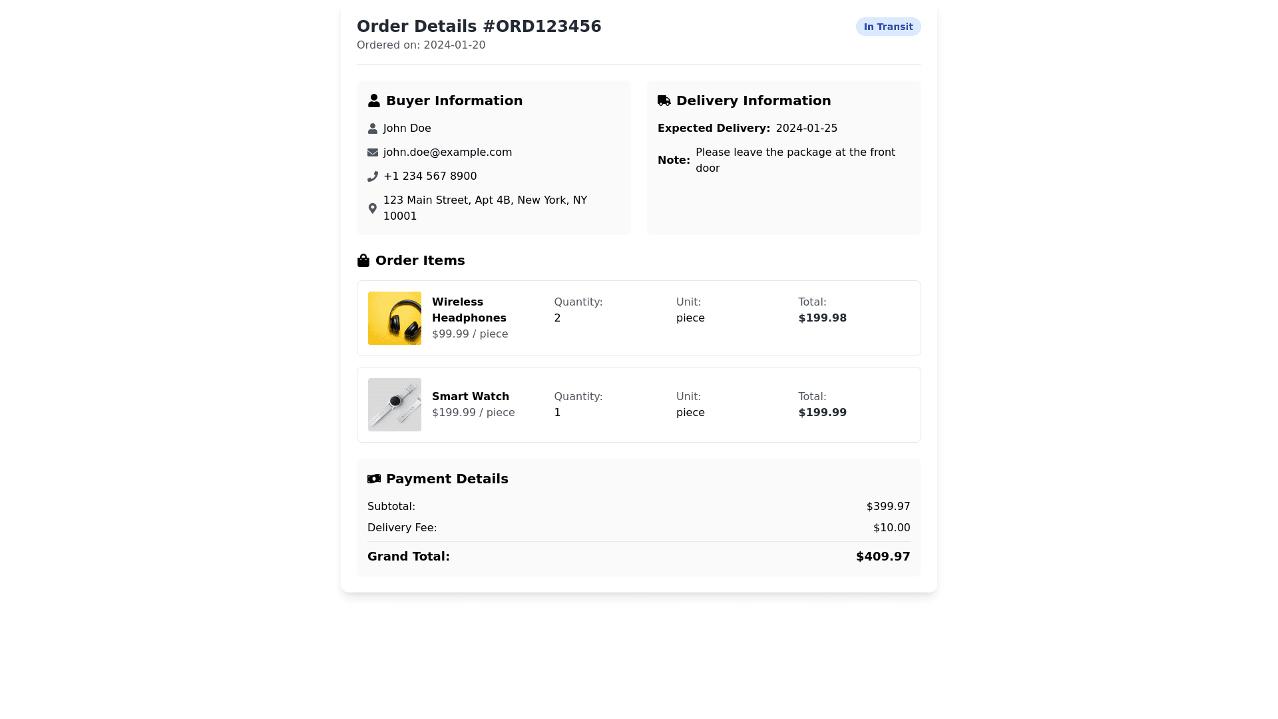Image resolution: width=1278 pixels, height=719 pixels.
Task: Click the small person icon beside John Doe
Action: click(373, 128)
